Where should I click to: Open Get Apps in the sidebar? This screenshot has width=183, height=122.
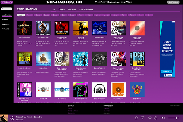[x=6, y=29]
